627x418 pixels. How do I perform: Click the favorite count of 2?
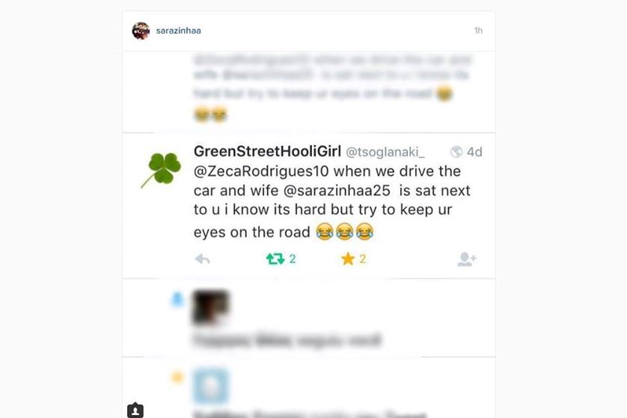pyautogui.click(x=363, y=259)
